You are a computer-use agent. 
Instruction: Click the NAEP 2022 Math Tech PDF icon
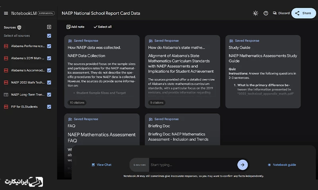pyautogui.click(x=6, y=82)
